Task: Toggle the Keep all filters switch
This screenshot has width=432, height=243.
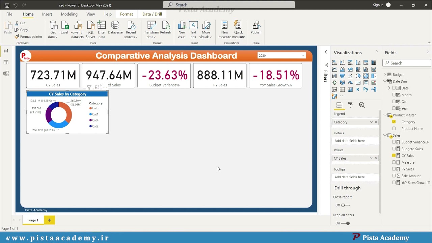Action: coord(345,223)
